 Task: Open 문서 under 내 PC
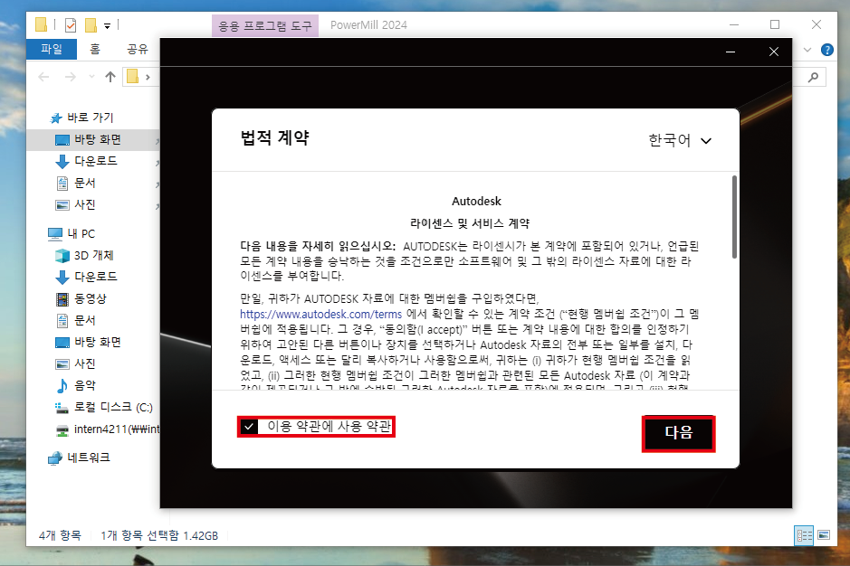(76, 320)
